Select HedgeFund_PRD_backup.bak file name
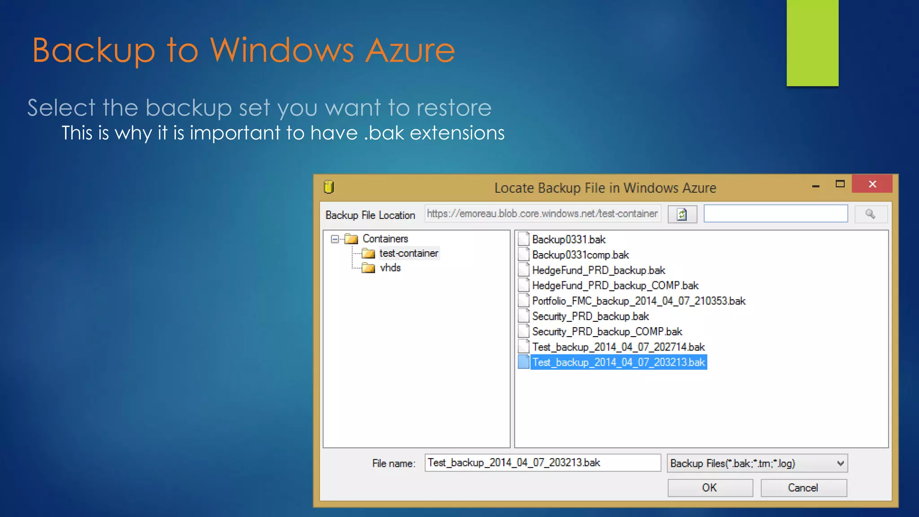919x517 pixels. click(x=598, y=270)
